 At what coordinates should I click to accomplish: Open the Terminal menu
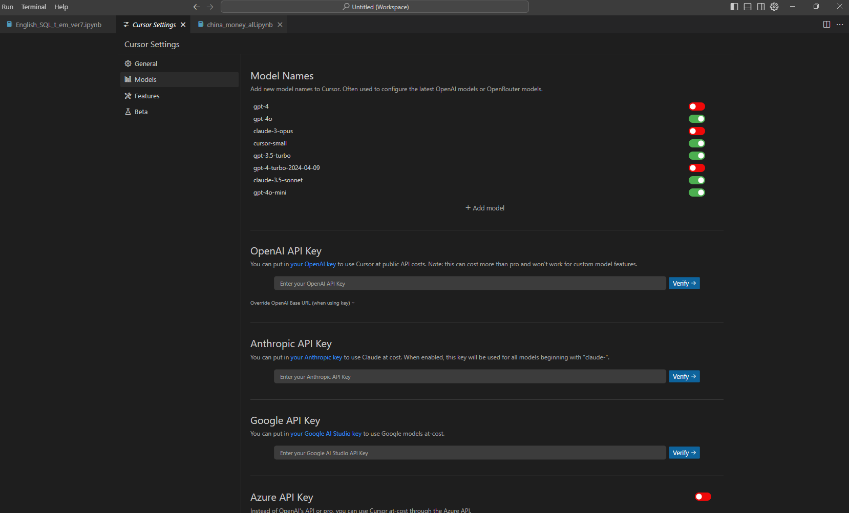click(x=34, y=7)
